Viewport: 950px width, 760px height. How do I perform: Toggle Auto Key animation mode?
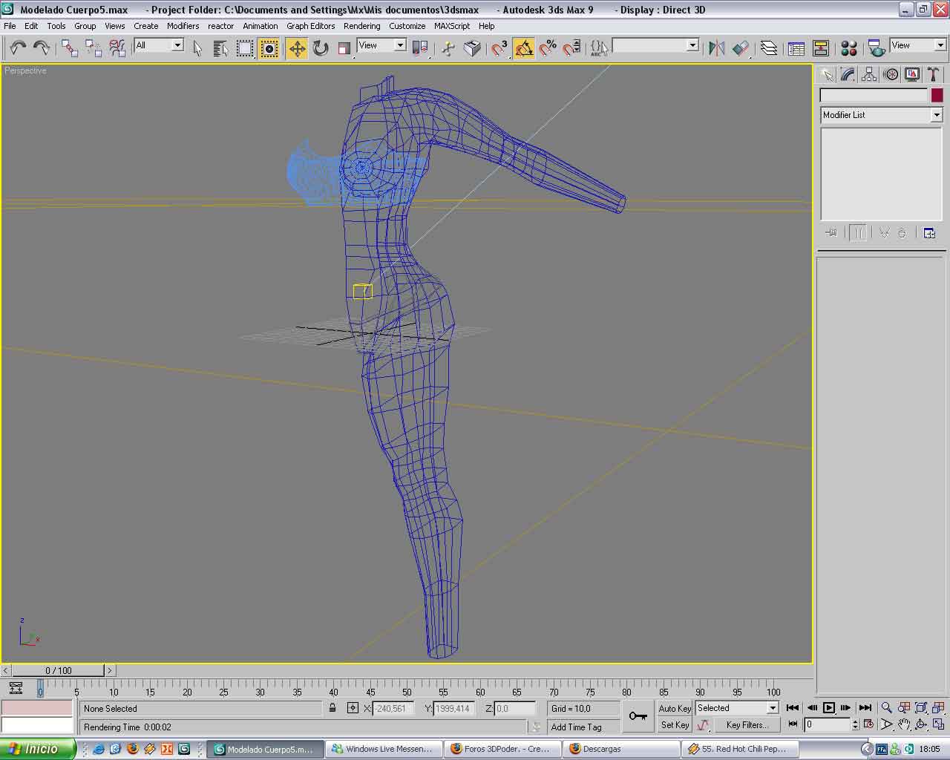(x=674, y=708)
